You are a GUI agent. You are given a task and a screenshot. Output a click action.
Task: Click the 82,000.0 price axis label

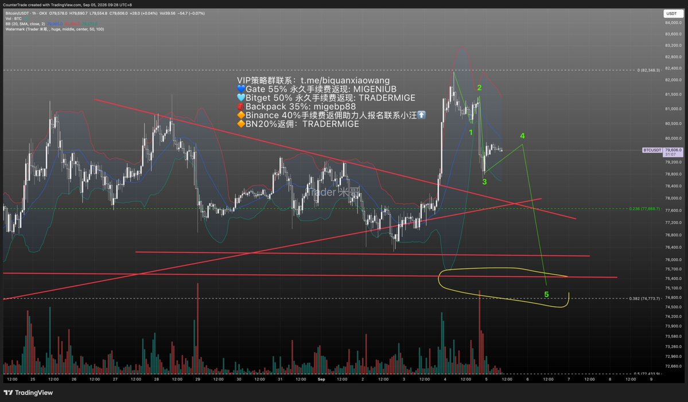pyautogui.click(x=673, y=80)
